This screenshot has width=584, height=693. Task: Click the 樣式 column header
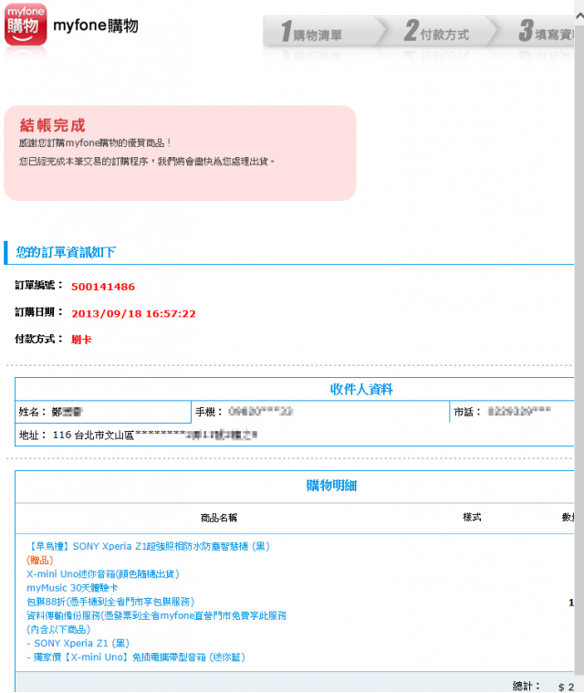coord(472,517)
